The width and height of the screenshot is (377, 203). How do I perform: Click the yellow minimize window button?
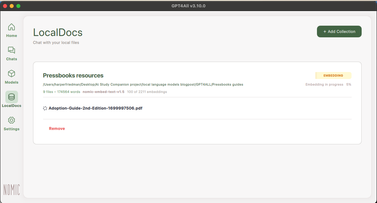[x=12, y=6]
